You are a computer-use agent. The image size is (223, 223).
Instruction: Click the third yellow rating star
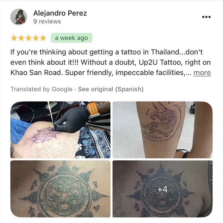(28, 38)
